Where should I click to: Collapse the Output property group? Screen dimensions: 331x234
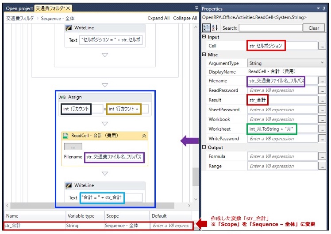click(x=204, y=147)
